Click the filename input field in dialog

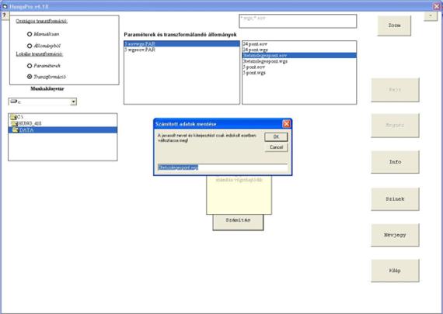coord(222,167)
